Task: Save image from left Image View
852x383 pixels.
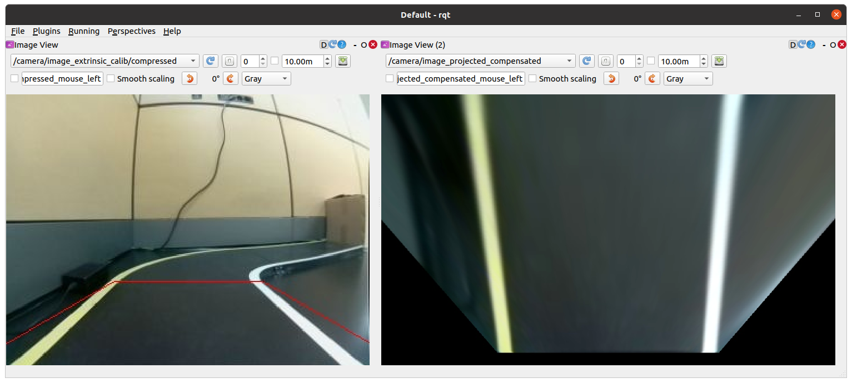Action: tap(343, 61)
